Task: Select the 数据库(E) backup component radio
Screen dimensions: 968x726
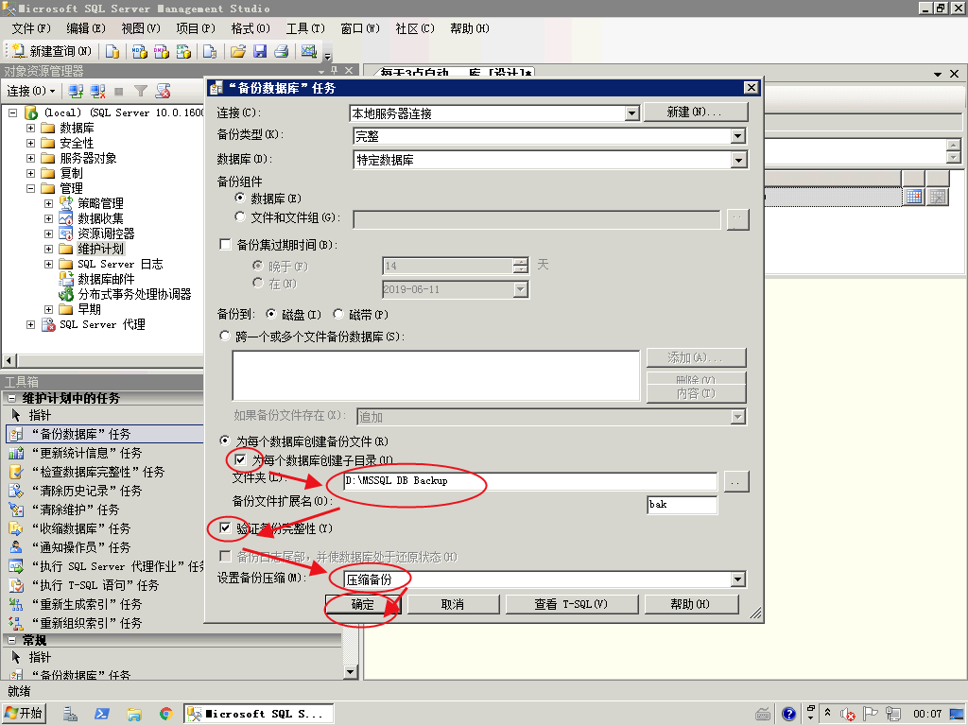Action: tap(240, 199)
